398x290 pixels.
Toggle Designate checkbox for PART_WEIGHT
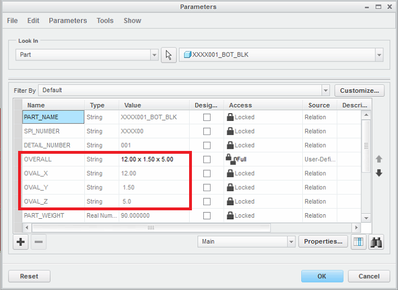tap(207, 215)
